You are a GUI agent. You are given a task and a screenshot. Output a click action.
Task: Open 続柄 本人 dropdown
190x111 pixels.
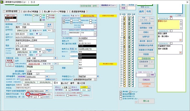tap(53, 31)
